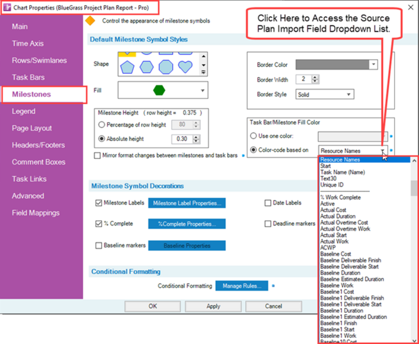This screenshot has height=344, width=419.
Task: Select Use one color radio button
Action: click(253, 136)
